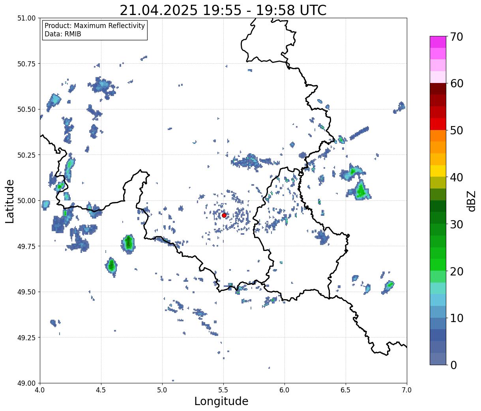The height and width of the screenshot is (411, 481).
Task: Click latitude tick label 49.00
Action: [x=26, y=383]
